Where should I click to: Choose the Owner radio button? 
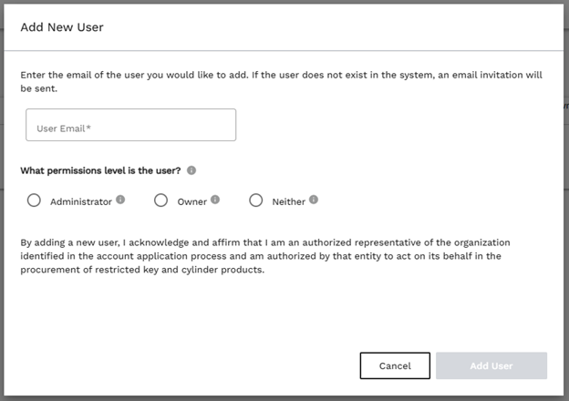pyautogui.click(x=160, y=200)
